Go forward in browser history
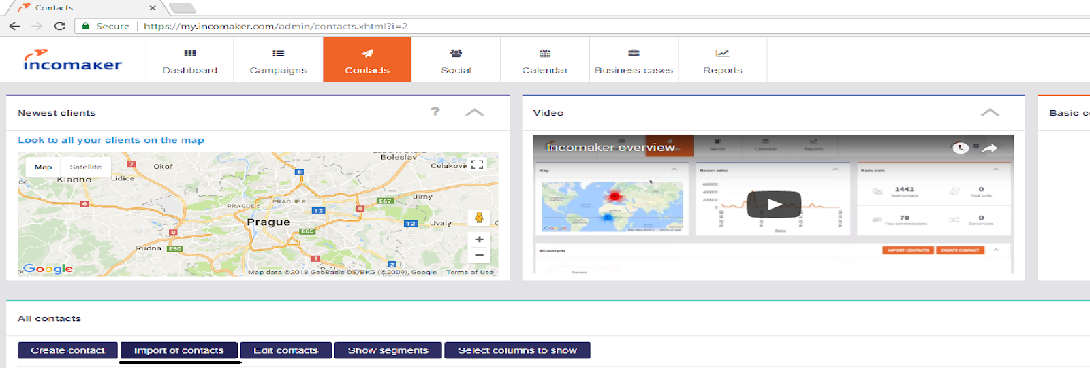The width and height of the screenshot is (1090, 368). tap(37, 26)
